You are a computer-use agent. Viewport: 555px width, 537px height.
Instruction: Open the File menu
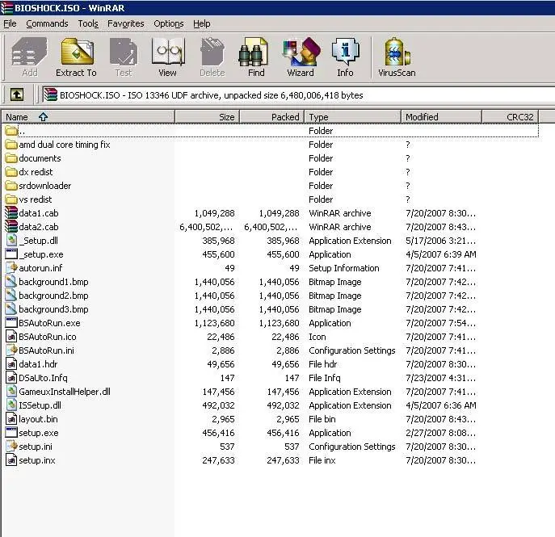point(10,23)
